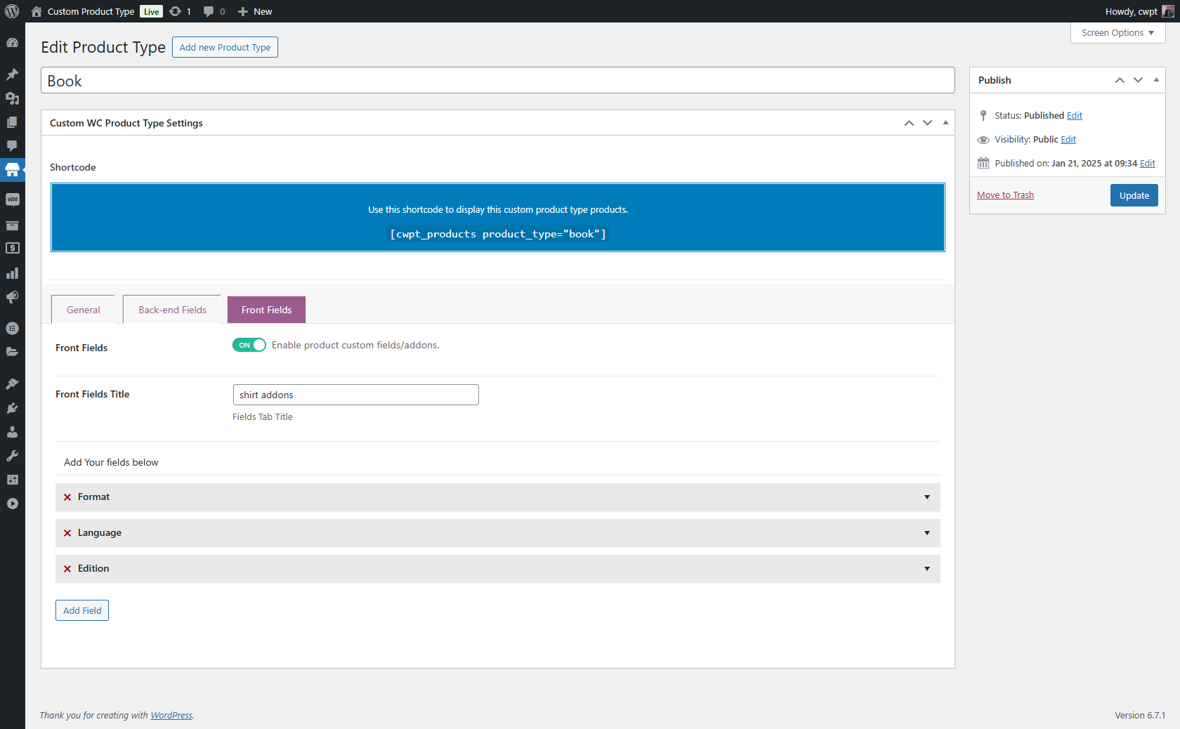This screenshot has height=729, width=1180.
Task: Click Front Fields Title input box
Action: click(x=355, y=395)
